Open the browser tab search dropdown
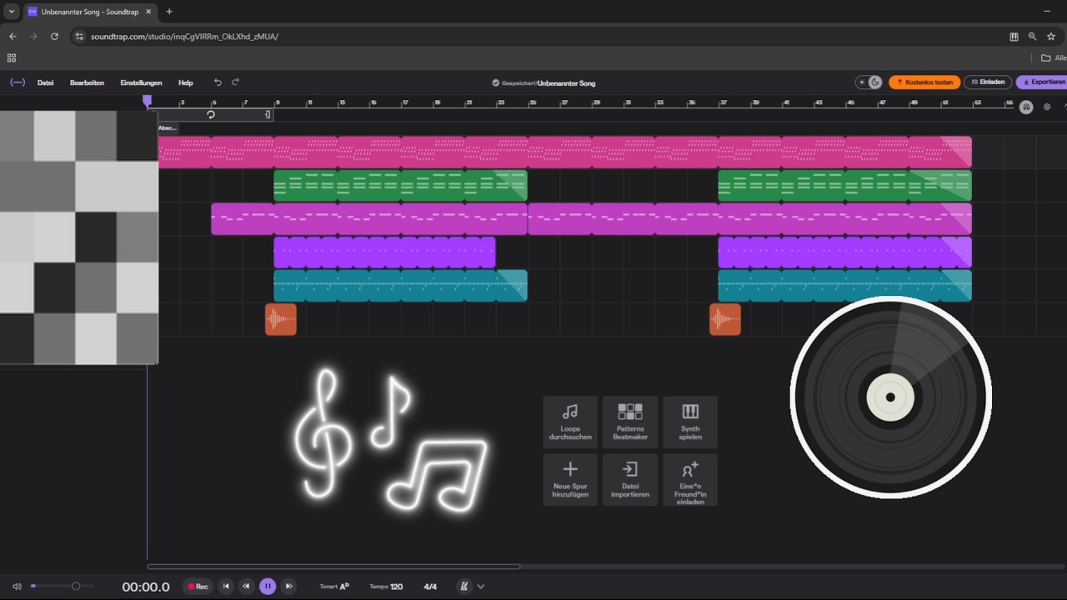This screenshot has height=600, width=1067. (11, 12)
